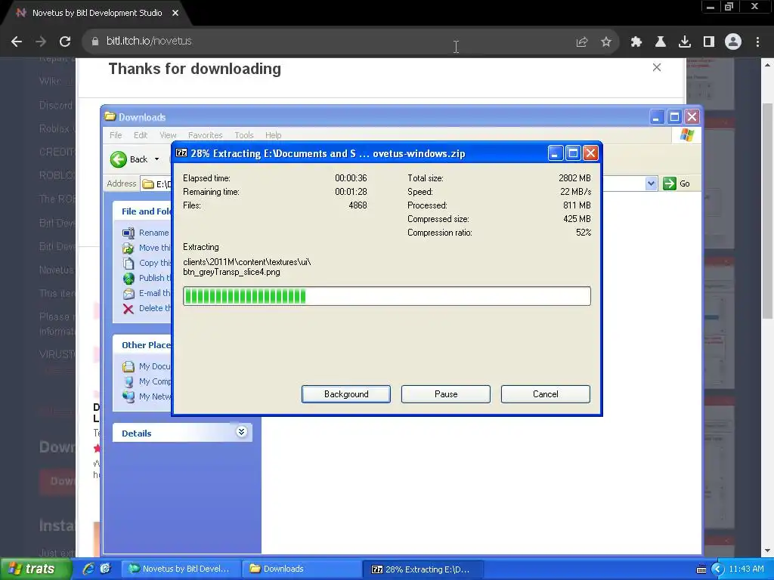774x580 pixels.
Task: Click Back button in Downloads explorer
Action: coord(128,159)
